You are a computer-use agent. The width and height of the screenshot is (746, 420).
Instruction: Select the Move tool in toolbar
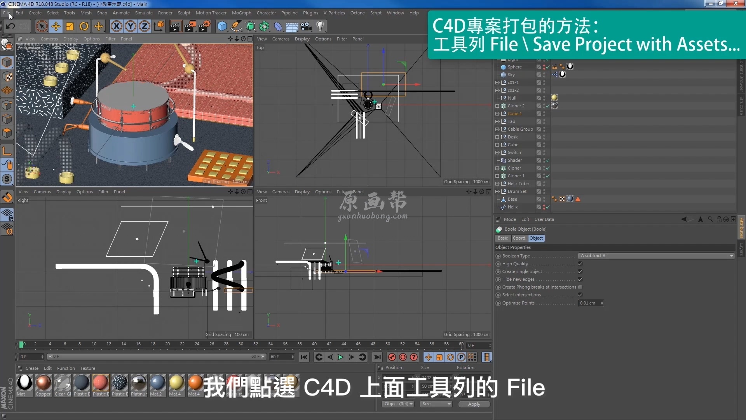pyautogui.click(x=55, y=26)
